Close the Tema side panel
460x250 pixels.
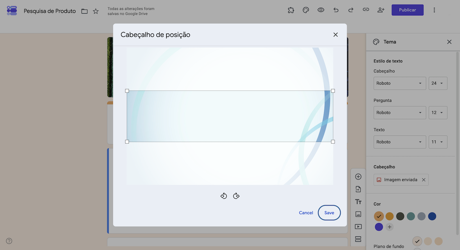pos(449,42)
